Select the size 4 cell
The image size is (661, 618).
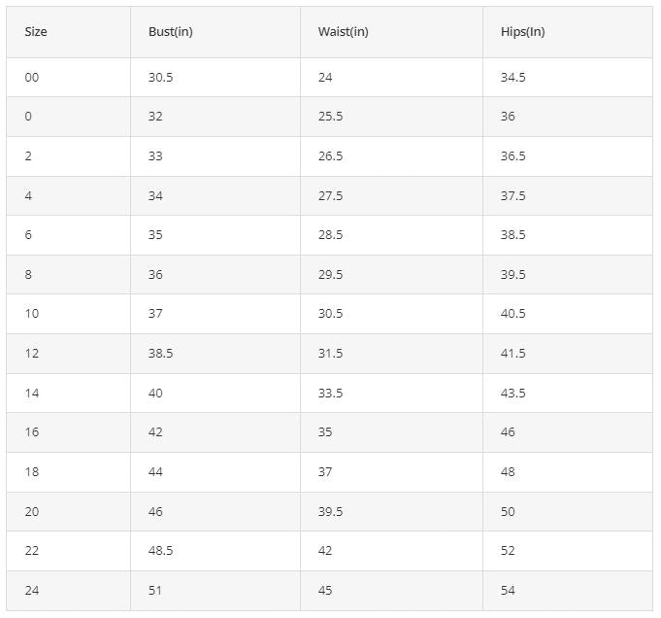click(x=28, y=196)
